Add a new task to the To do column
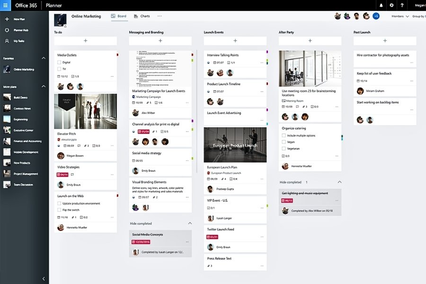 (x=85, y=41)
